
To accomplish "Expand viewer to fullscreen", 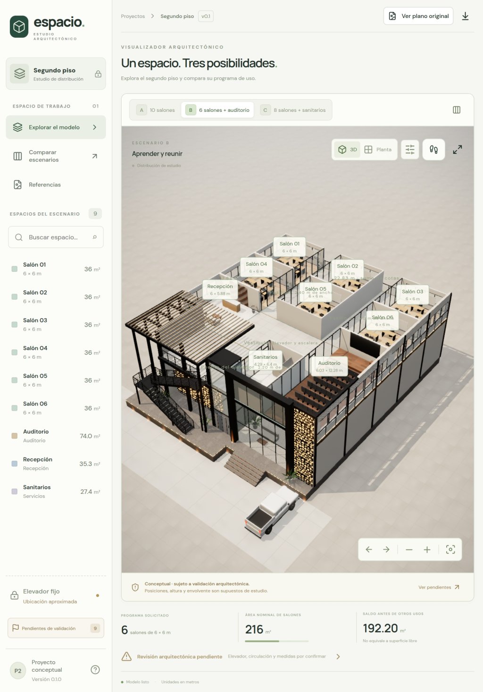I will [x=458, y=150].
